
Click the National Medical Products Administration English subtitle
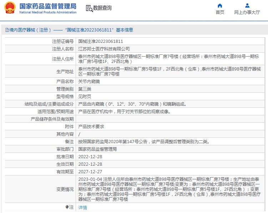[47, 12]
